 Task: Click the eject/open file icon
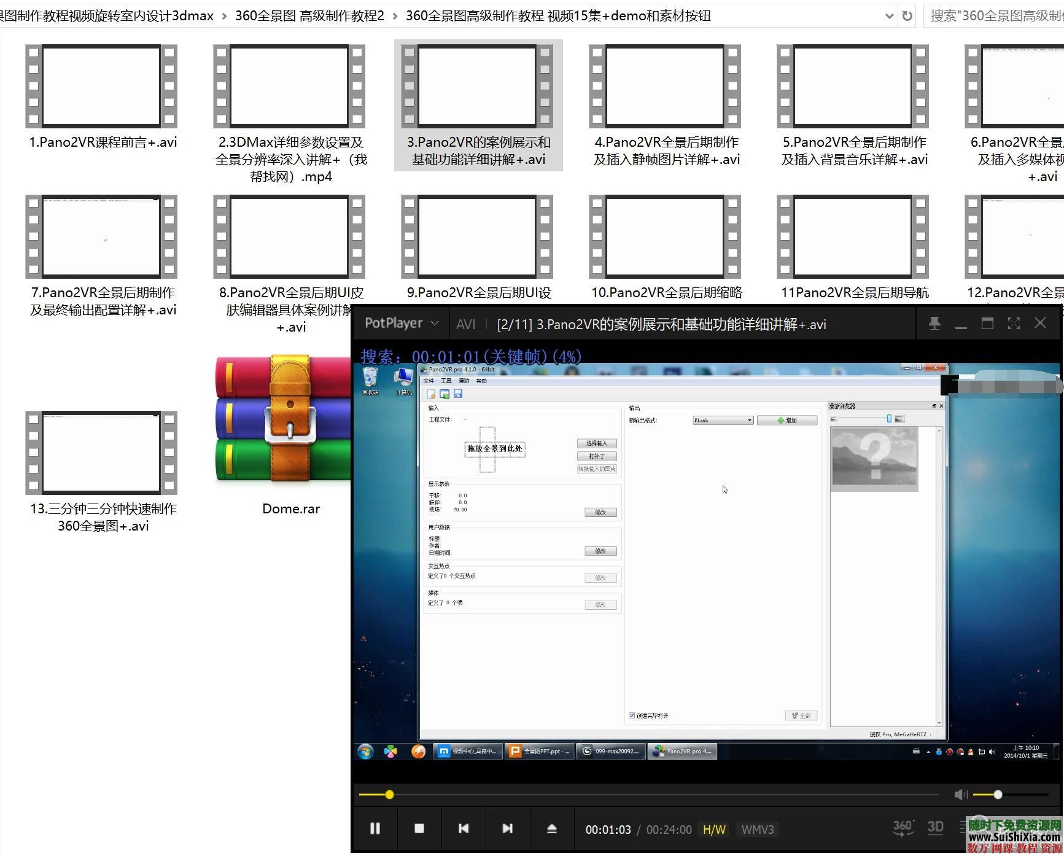pyautogui.click(x=551, y=829)
